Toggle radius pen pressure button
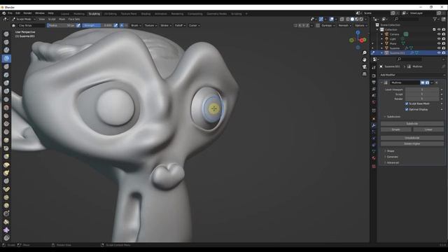This screenshot has width=448, height=252. tap(78, 25)
